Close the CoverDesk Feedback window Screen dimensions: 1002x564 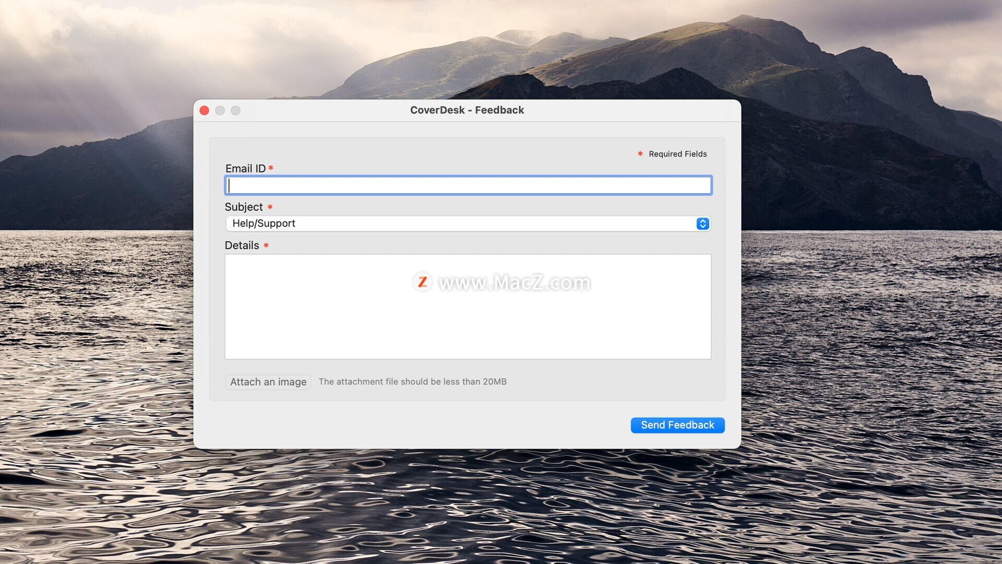pyautogui.click(x=205, y=110)
